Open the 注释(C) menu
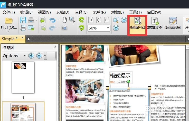Screen dimensions: 189x121 click(x=81, y=12)
